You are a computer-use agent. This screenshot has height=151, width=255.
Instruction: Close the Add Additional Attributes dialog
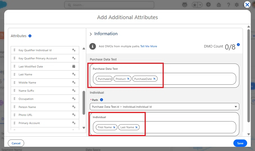coord(247,4)
